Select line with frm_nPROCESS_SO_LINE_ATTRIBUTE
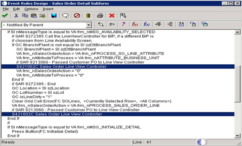242x146 pixels. click(x=90, y=53)
